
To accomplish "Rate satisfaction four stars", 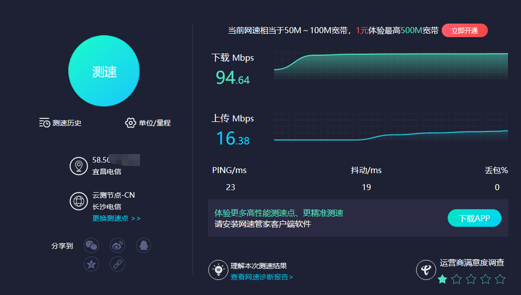I will (485, 279).
